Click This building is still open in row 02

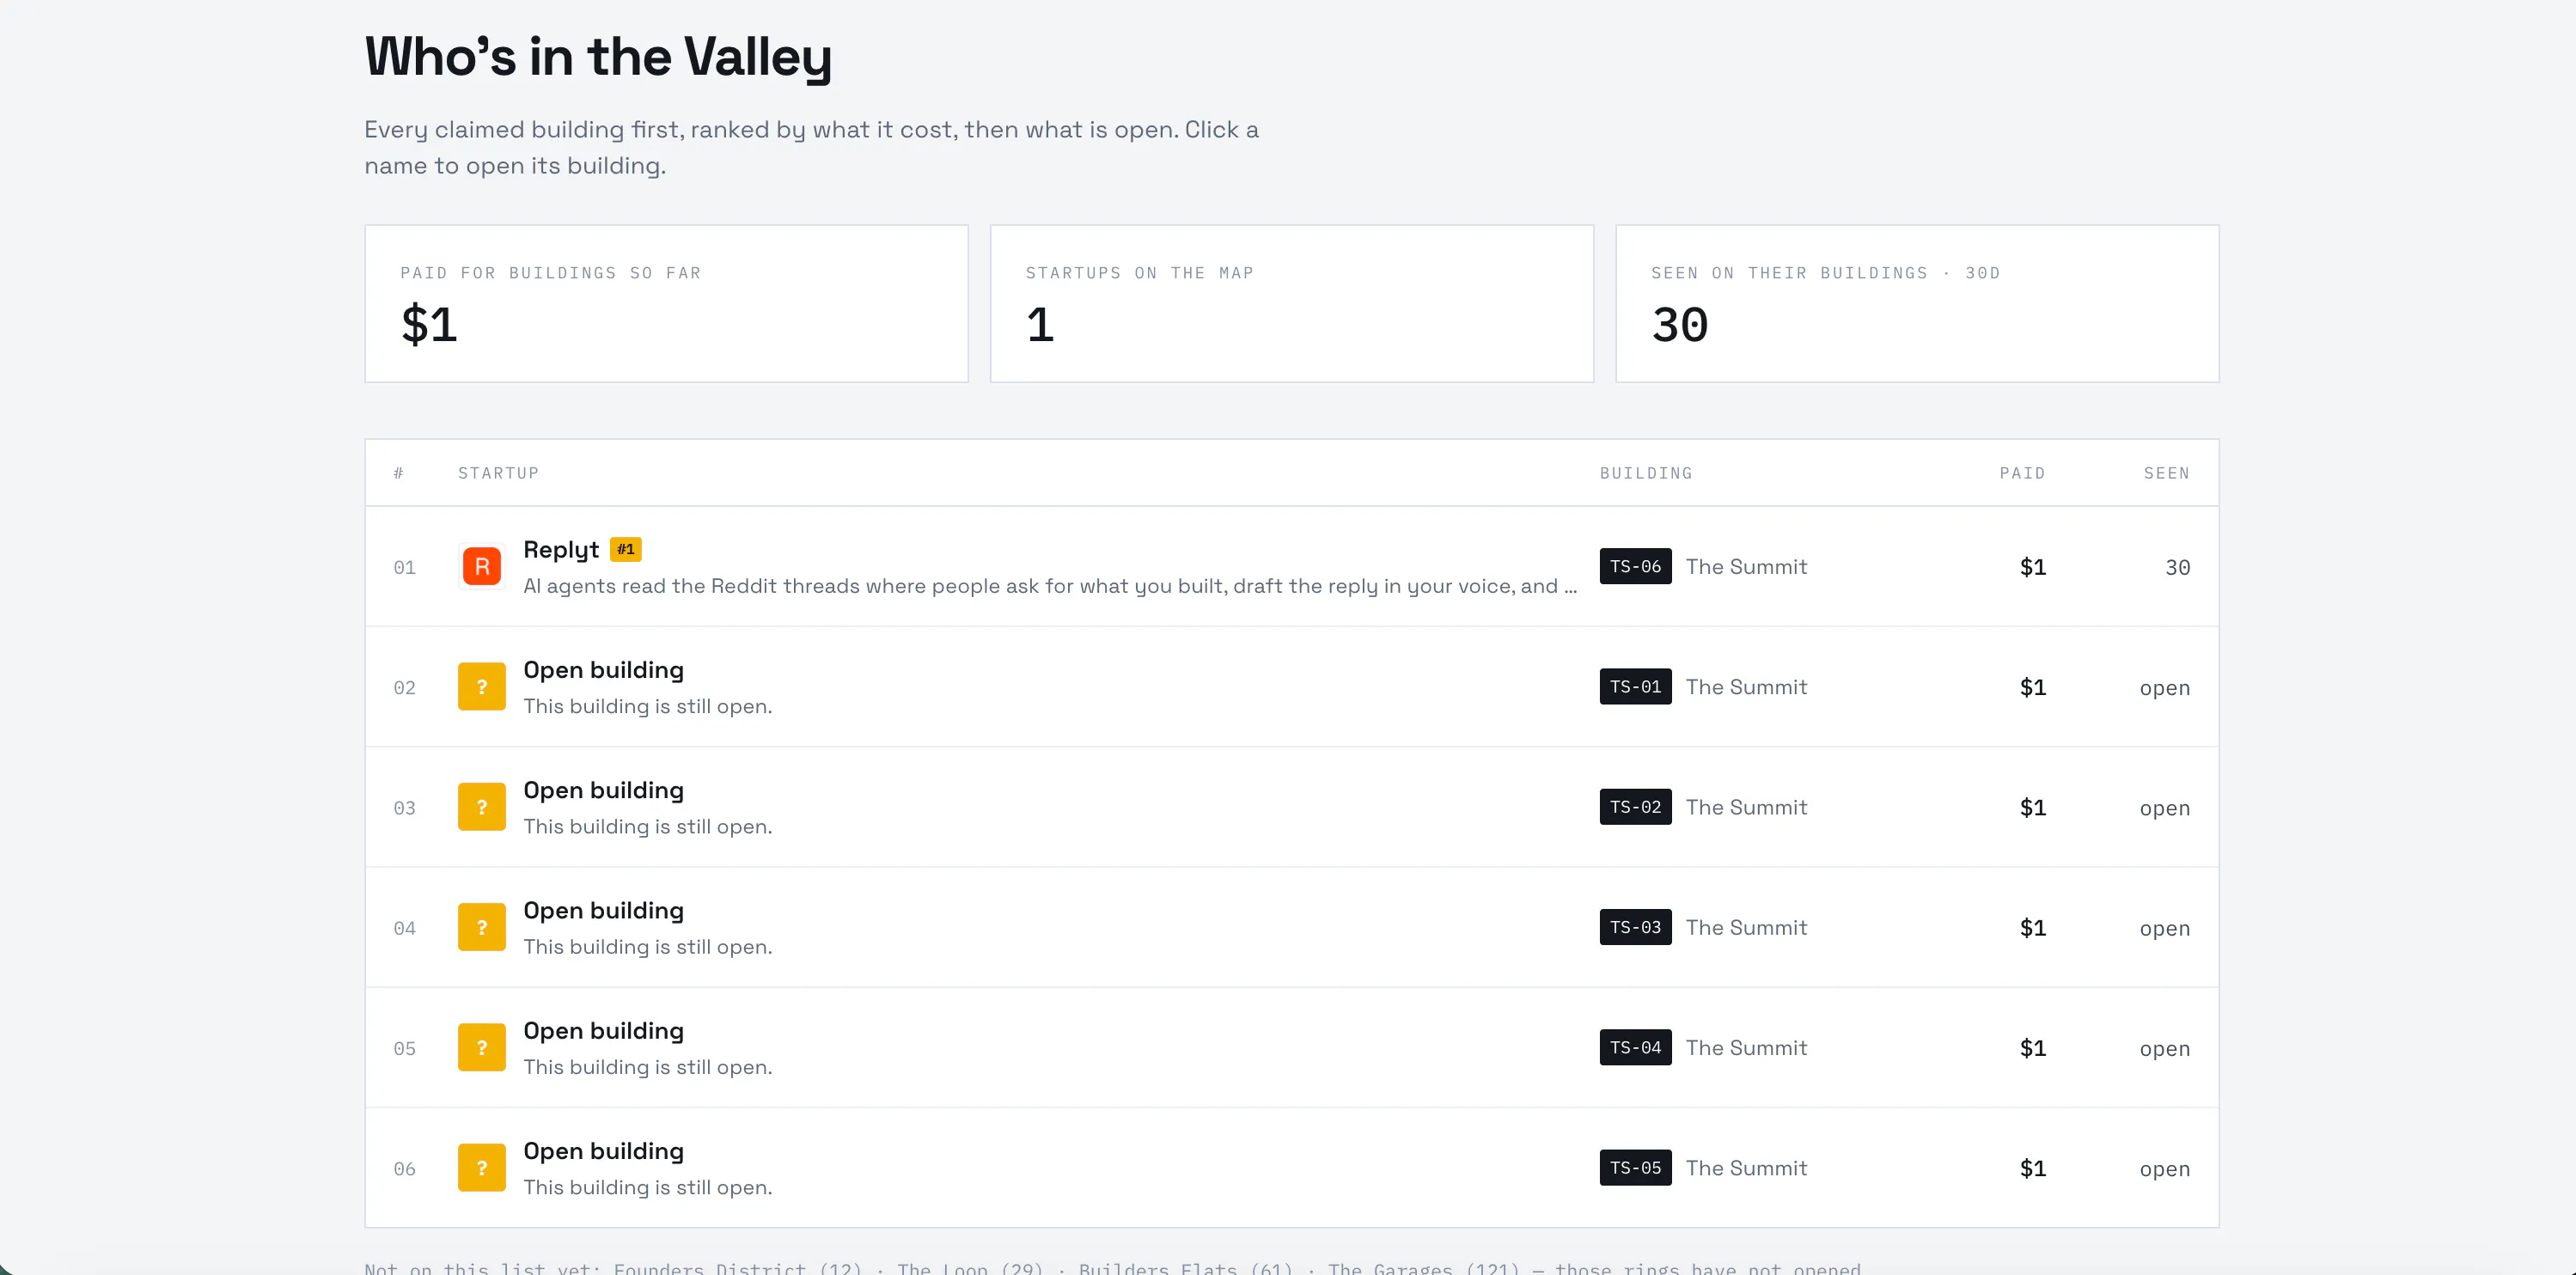point(647,706)
